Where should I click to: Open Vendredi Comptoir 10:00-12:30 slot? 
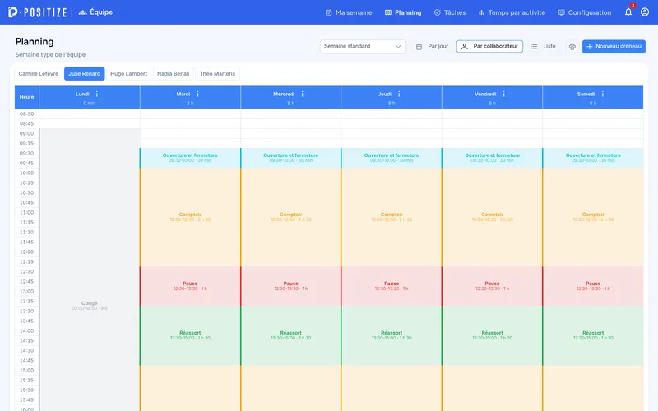pyautogui.click(x=492, y=217)
